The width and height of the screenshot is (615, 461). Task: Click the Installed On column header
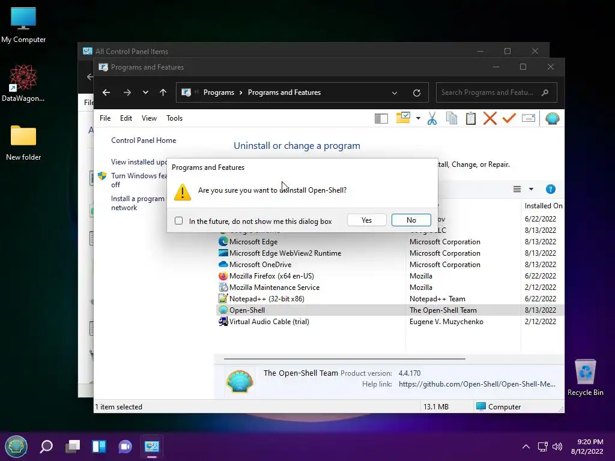point(543,206)
